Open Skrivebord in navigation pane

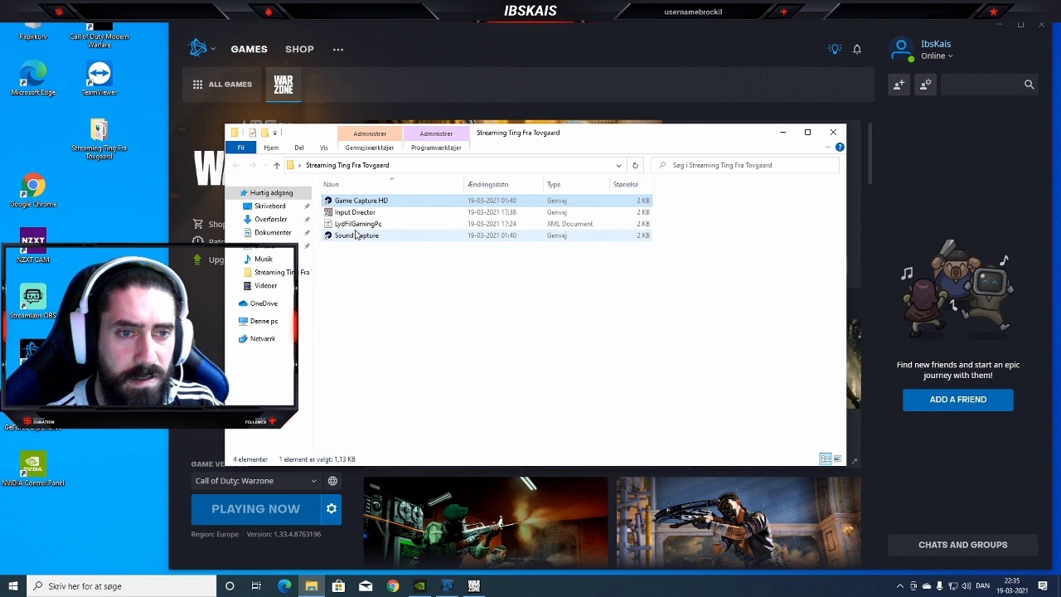pyautogui.click(x=269, y=206)
